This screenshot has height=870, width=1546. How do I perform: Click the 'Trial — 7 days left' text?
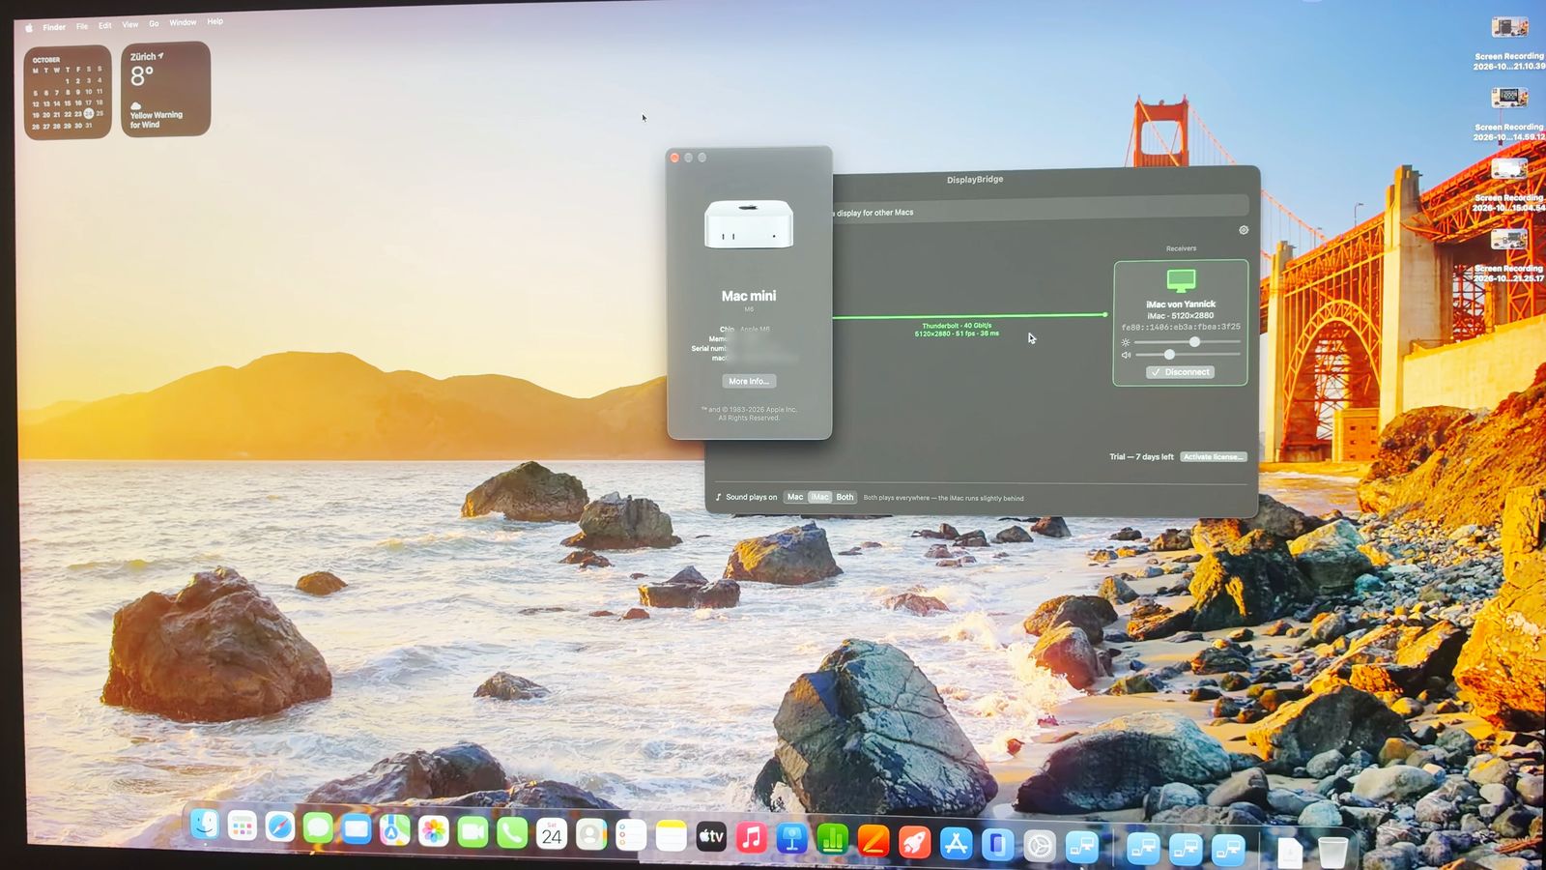pos(1141,456)
